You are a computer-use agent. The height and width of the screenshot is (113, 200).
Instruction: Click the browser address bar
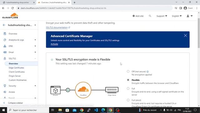(x=94, y=8)
